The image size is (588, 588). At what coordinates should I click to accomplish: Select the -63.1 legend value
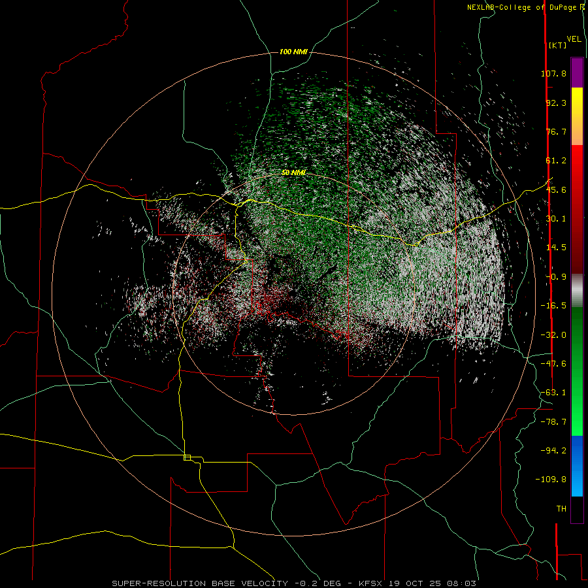click(x=553, y=393)
